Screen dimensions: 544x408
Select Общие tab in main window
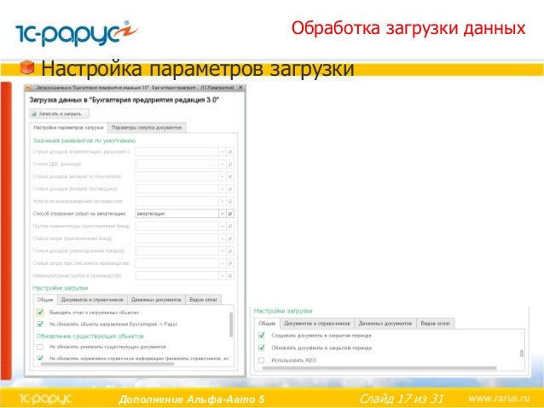(x=45, y=300)
